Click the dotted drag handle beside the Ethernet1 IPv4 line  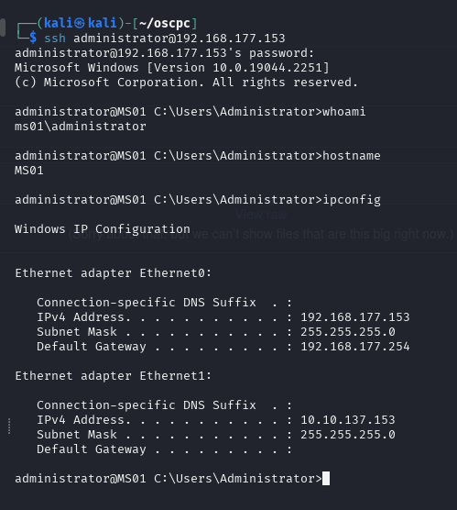point(9,427)
